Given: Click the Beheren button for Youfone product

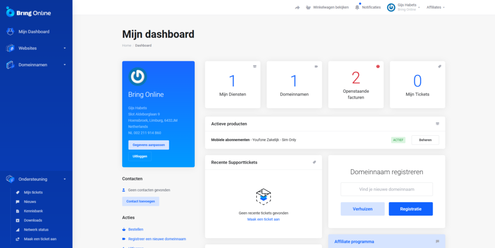Looking at the screenshot, I should click(425, 140).
